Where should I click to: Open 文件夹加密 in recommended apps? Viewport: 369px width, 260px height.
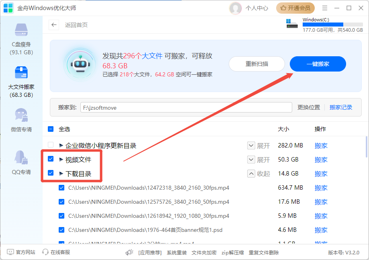point(204,253)
